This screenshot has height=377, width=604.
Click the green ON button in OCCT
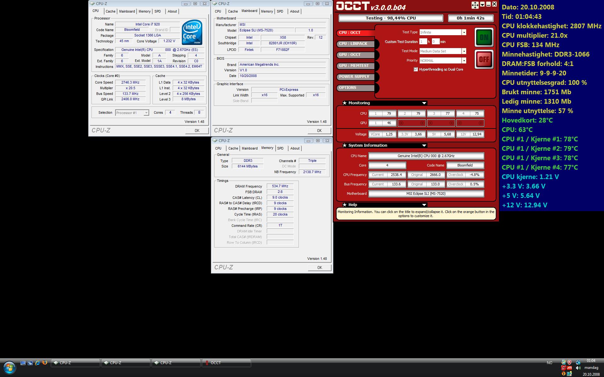pyautogui.click(x=484, y=37)
